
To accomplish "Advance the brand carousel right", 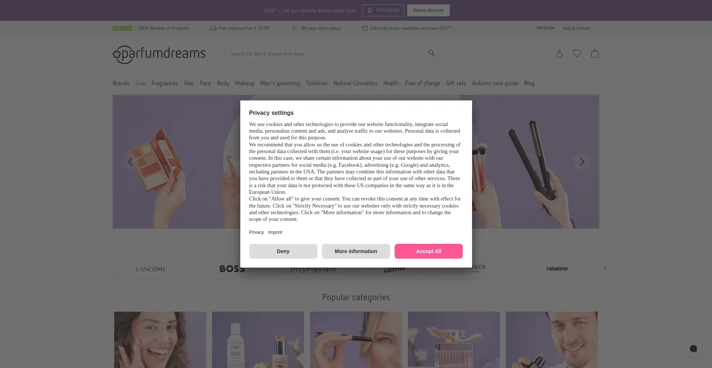I will [605, 269].
